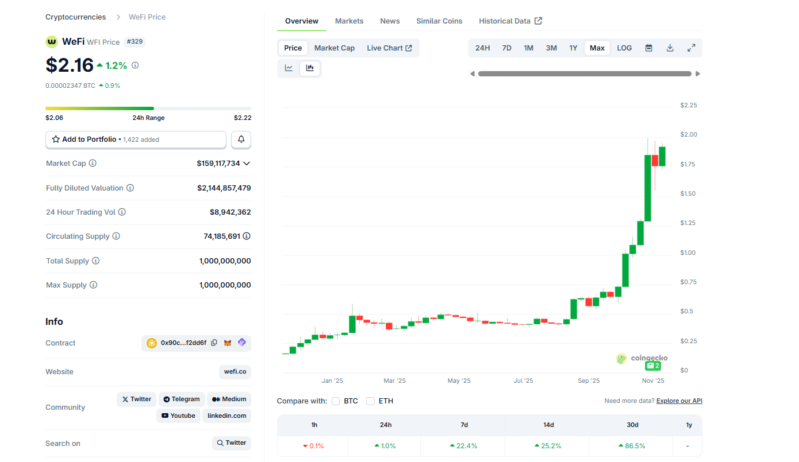This screenshot has width=799, height=462.
Task: Enable the BTC compare checkbox
Action: pos(336,401)
